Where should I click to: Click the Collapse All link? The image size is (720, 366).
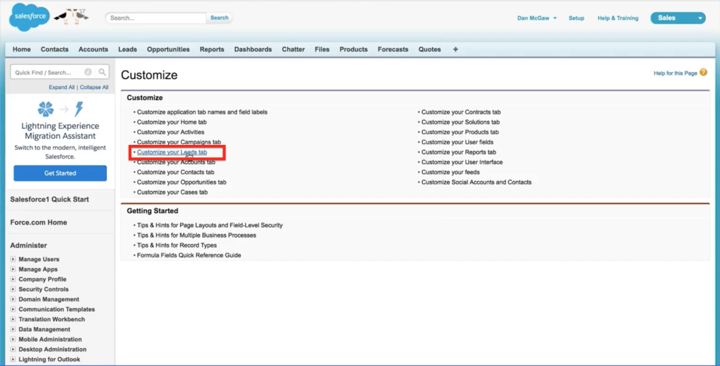click(x=94, y=87)
